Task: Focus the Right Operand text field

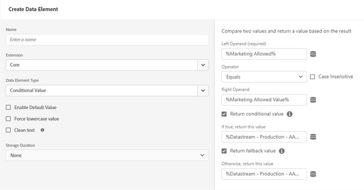Action: pos(264,100)
